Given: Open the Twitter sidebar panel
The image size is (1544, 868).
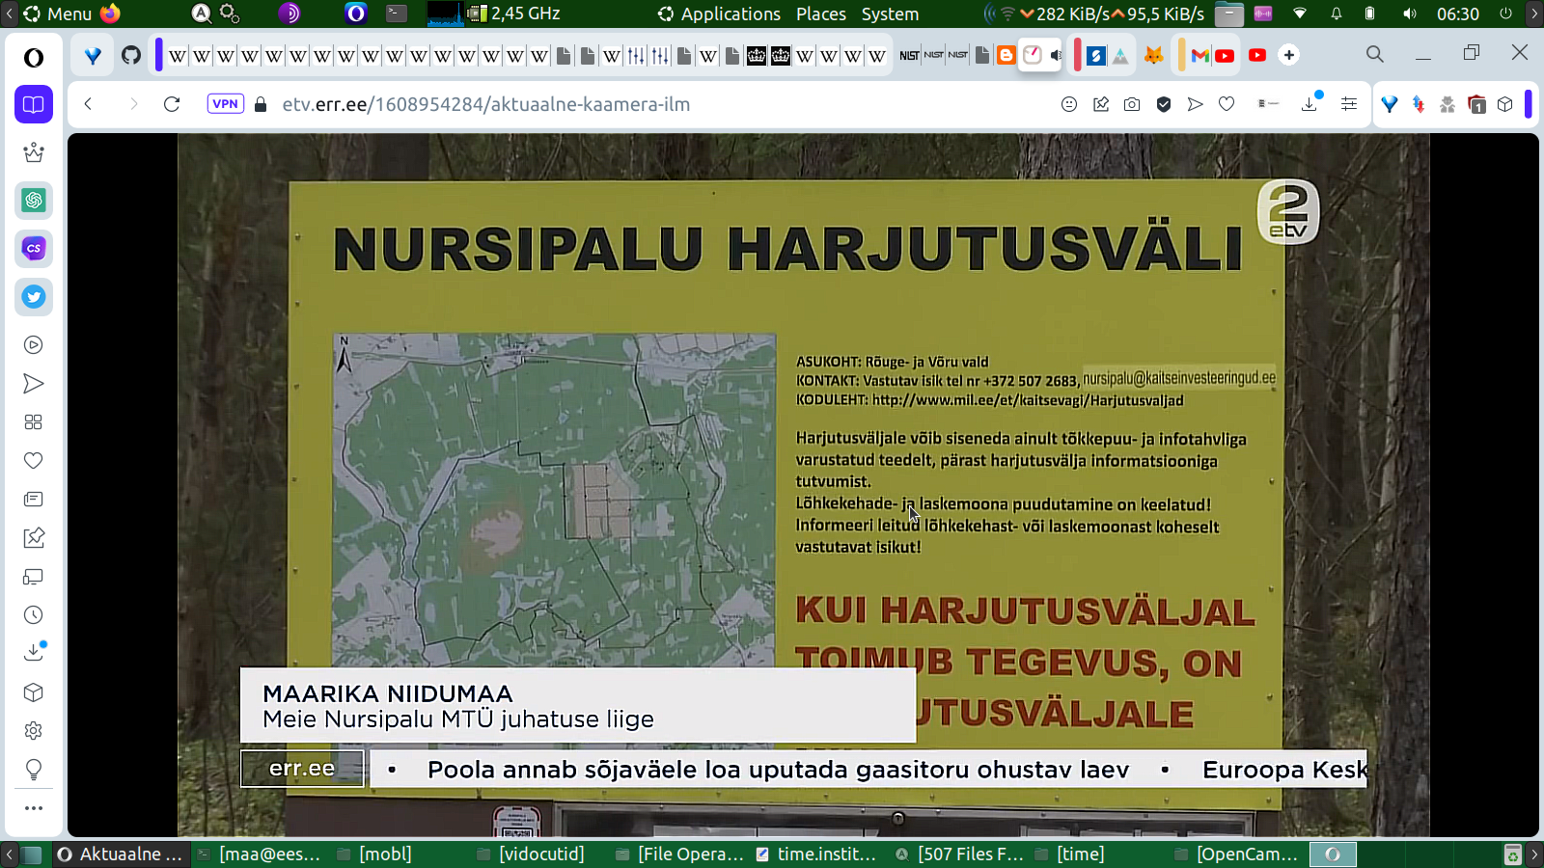Looking at the screenshot, I should pos(34,297).
